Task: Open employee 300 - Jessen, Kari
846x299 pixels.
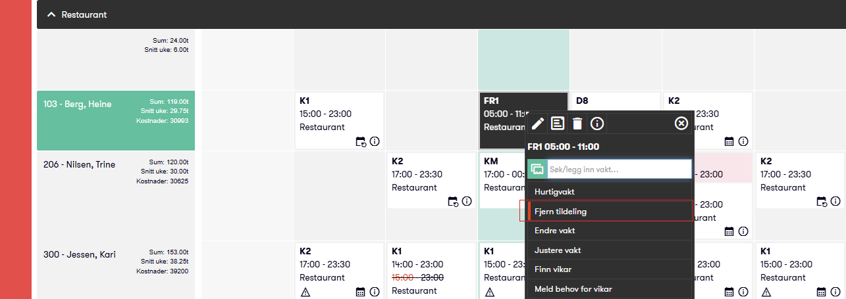Action: coord(80,254)
